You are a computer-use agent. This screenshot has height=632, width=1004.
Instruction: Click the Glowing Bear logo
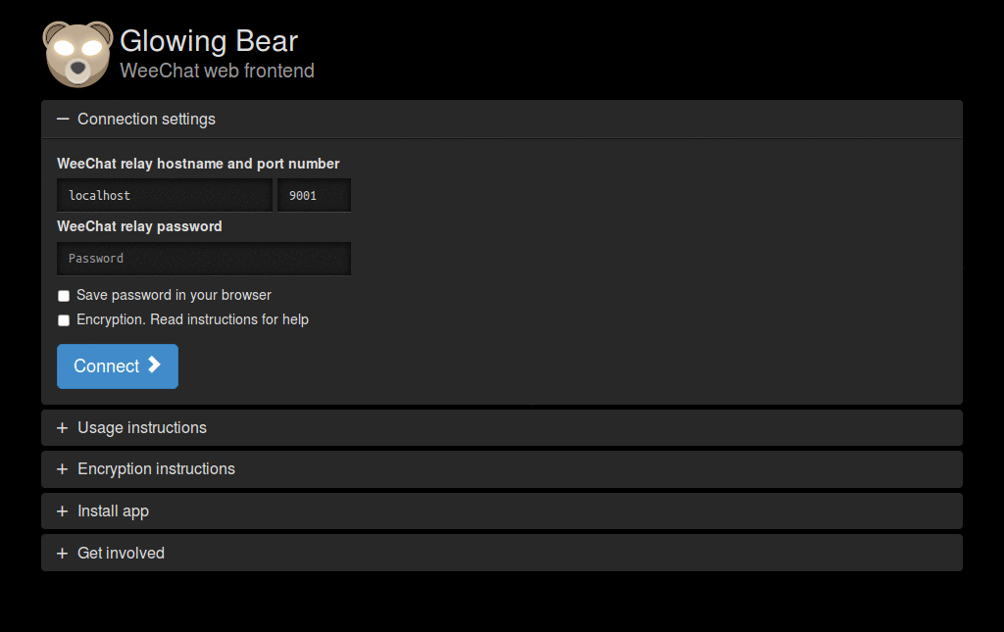[x=76, y=53]
